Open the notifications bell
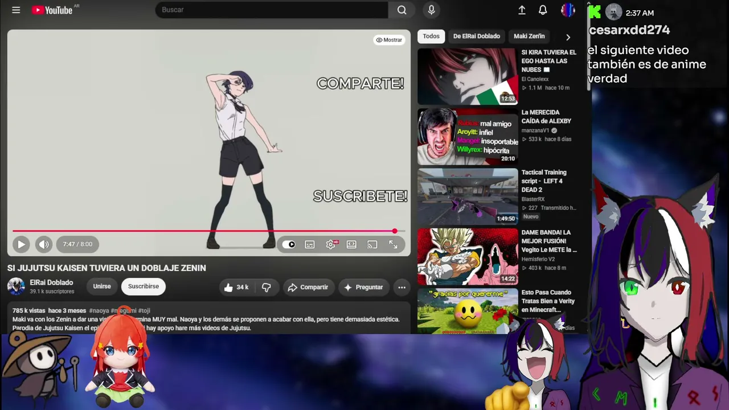729x410 pixels. 543,10
